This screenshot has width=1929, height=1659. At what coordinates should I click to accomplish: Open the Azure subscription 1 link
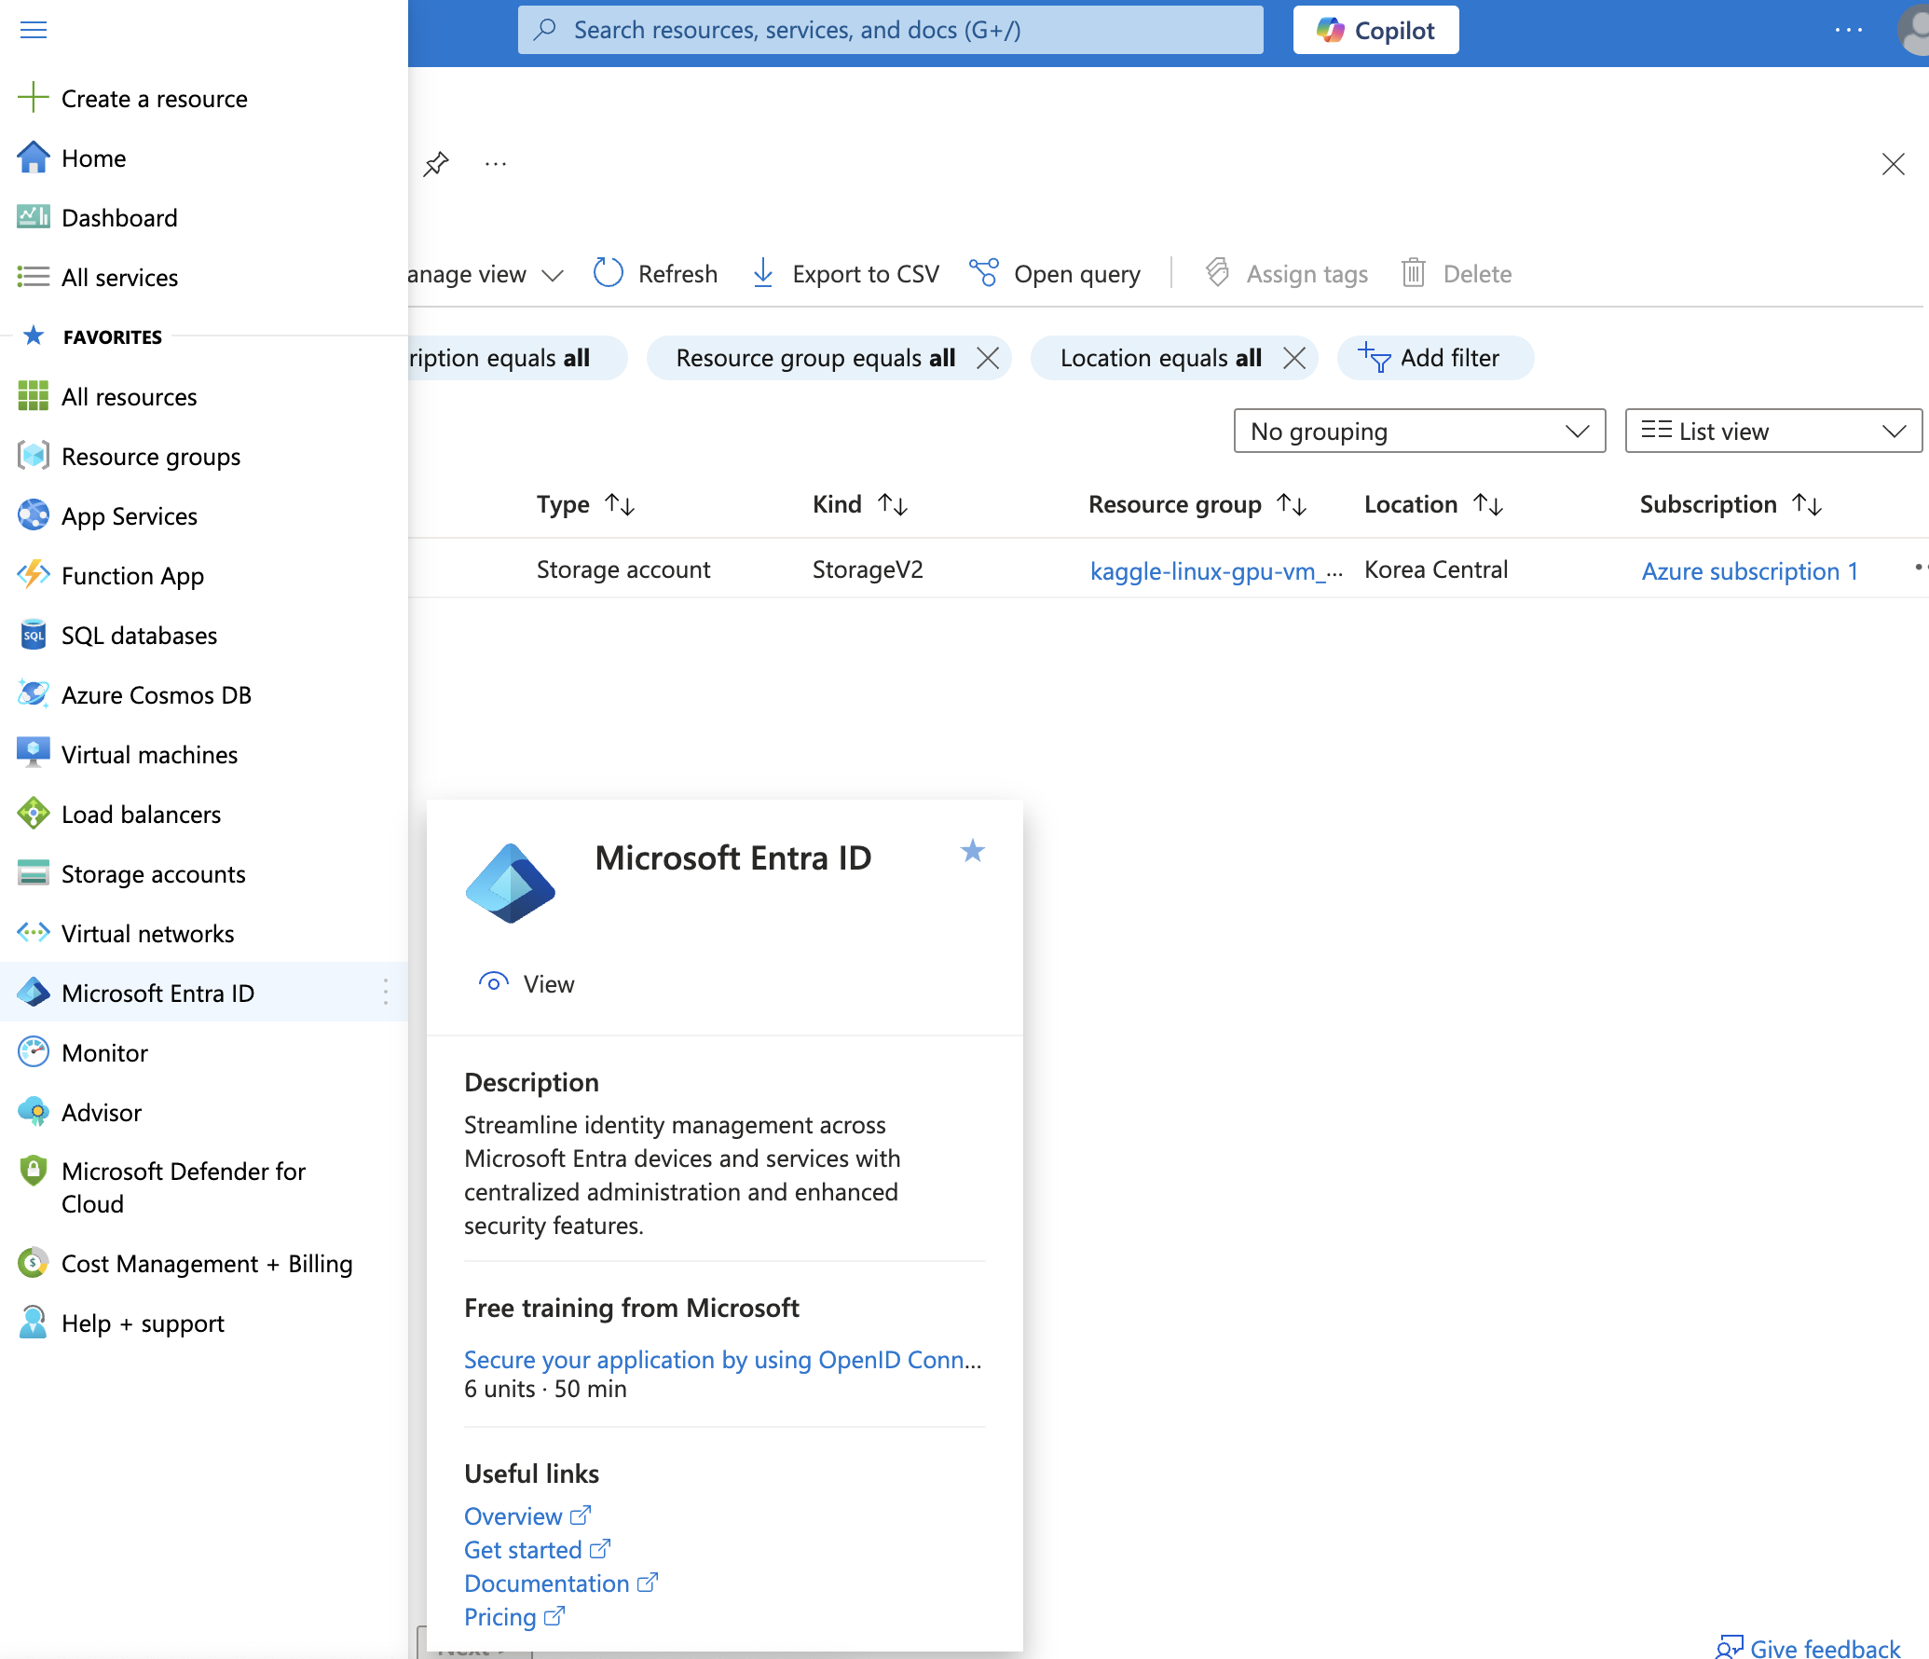pos(1750,570)
